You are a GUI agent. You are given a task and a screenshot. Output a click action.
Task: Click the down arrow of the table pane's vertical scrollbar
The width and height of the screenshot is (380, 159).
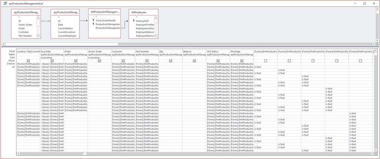coord(377,40)
